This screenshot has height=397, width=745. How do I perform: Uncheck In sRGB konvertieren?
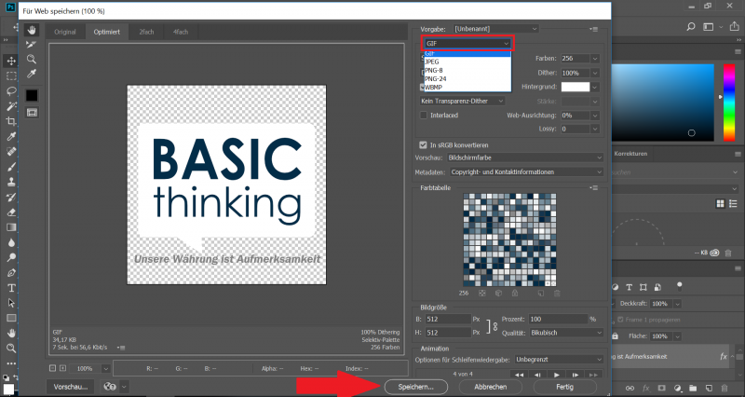424,145
